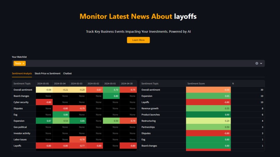Select Expansion 0.87 cell
The height and width of the screenshot is (157, 280).
pyautogui.click(x=44, y=121)
